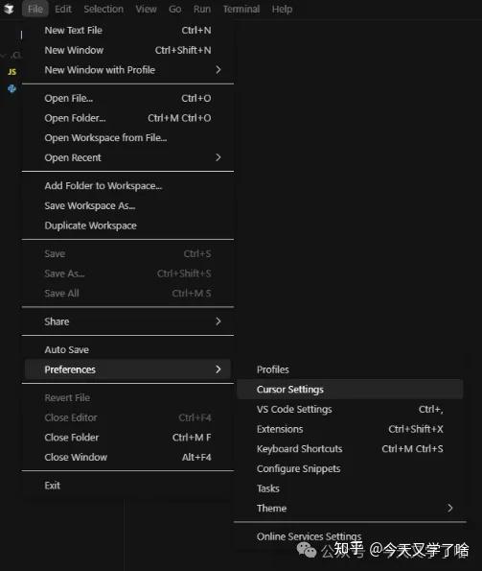Click the Cursor app logo icon
482x571 pixels.
click(x=9, y=9)
